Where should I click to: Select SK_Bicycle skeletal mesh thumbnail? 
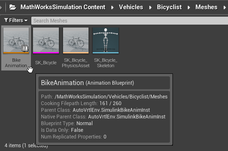46,40
